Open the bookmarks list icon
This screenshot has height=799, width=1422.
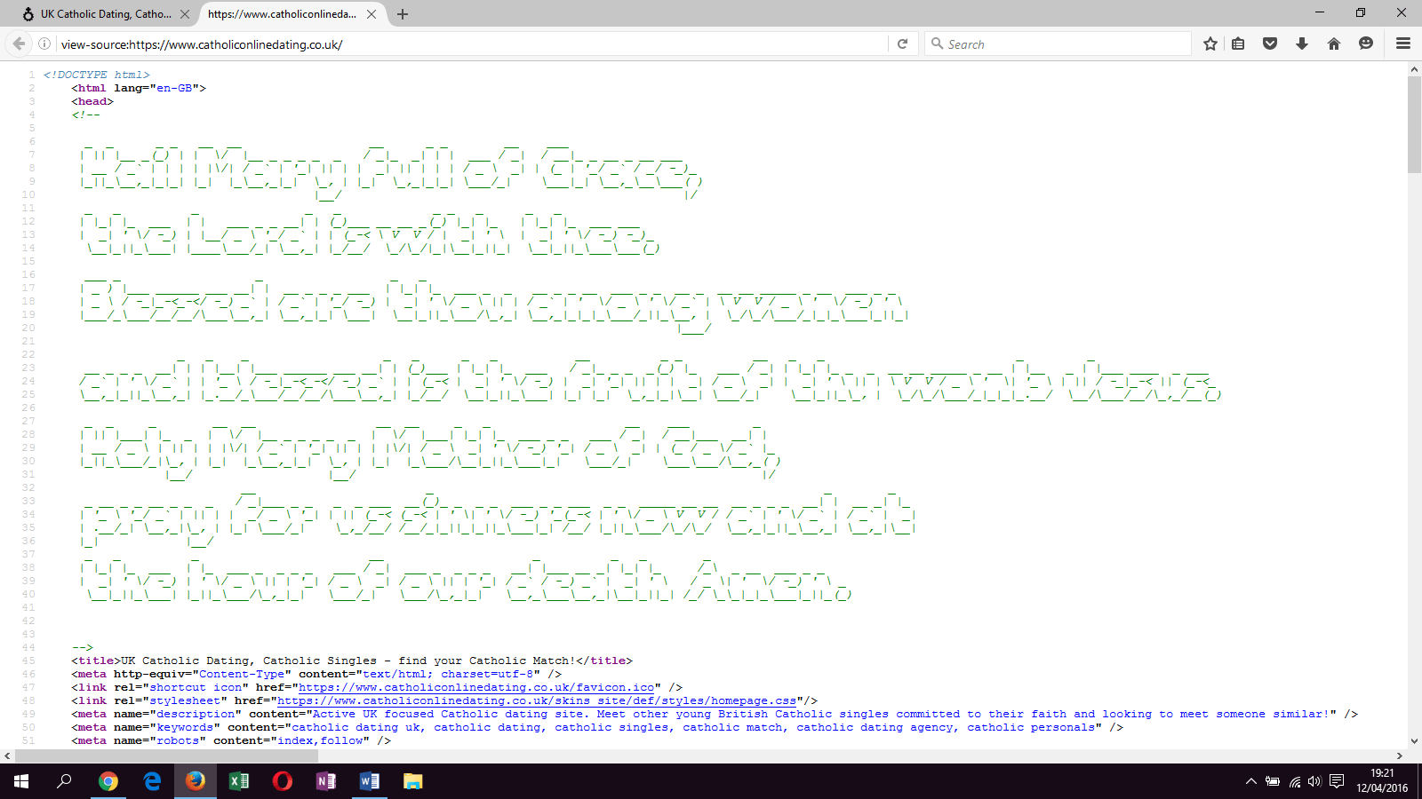1238,44
